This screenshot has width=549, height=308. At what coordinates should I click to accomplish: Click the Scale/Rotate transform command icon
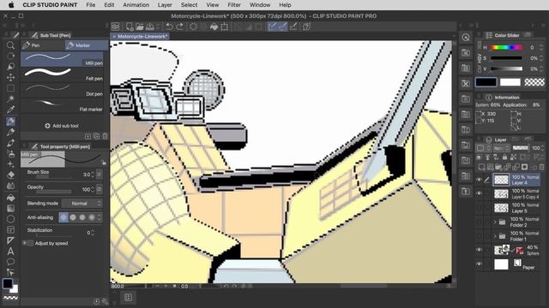point(224,27)
